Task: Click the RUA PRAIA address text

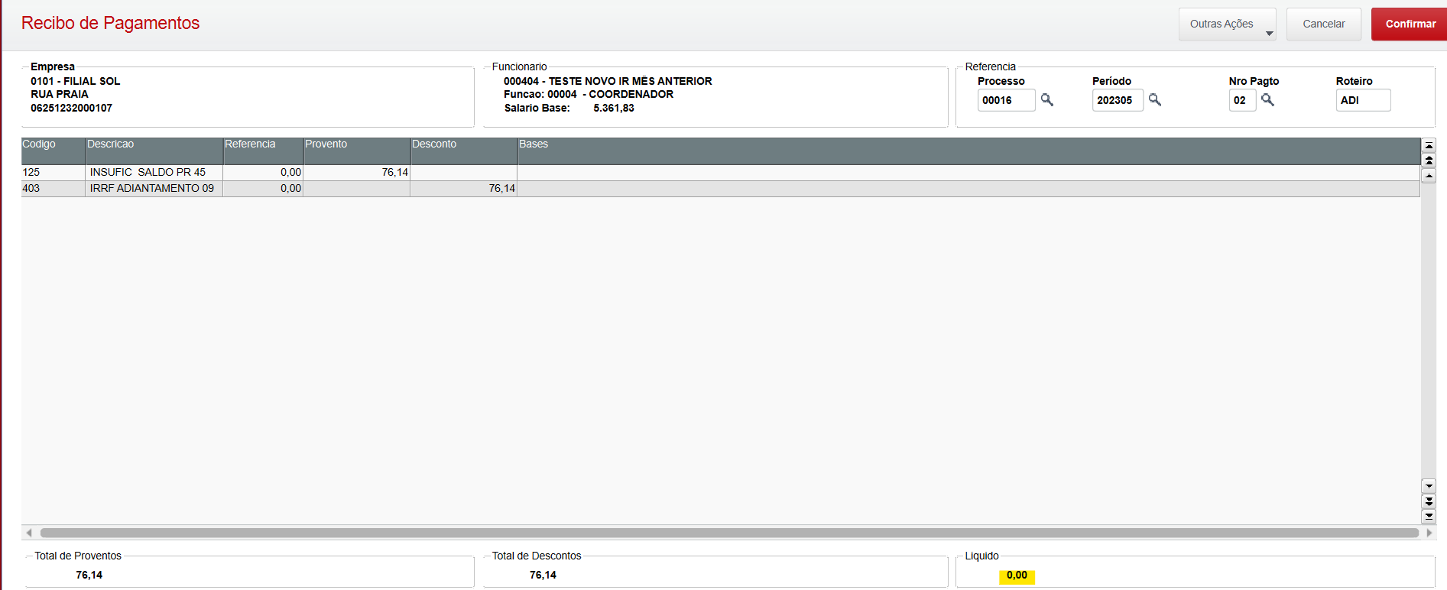Action: tap(59, 94)
